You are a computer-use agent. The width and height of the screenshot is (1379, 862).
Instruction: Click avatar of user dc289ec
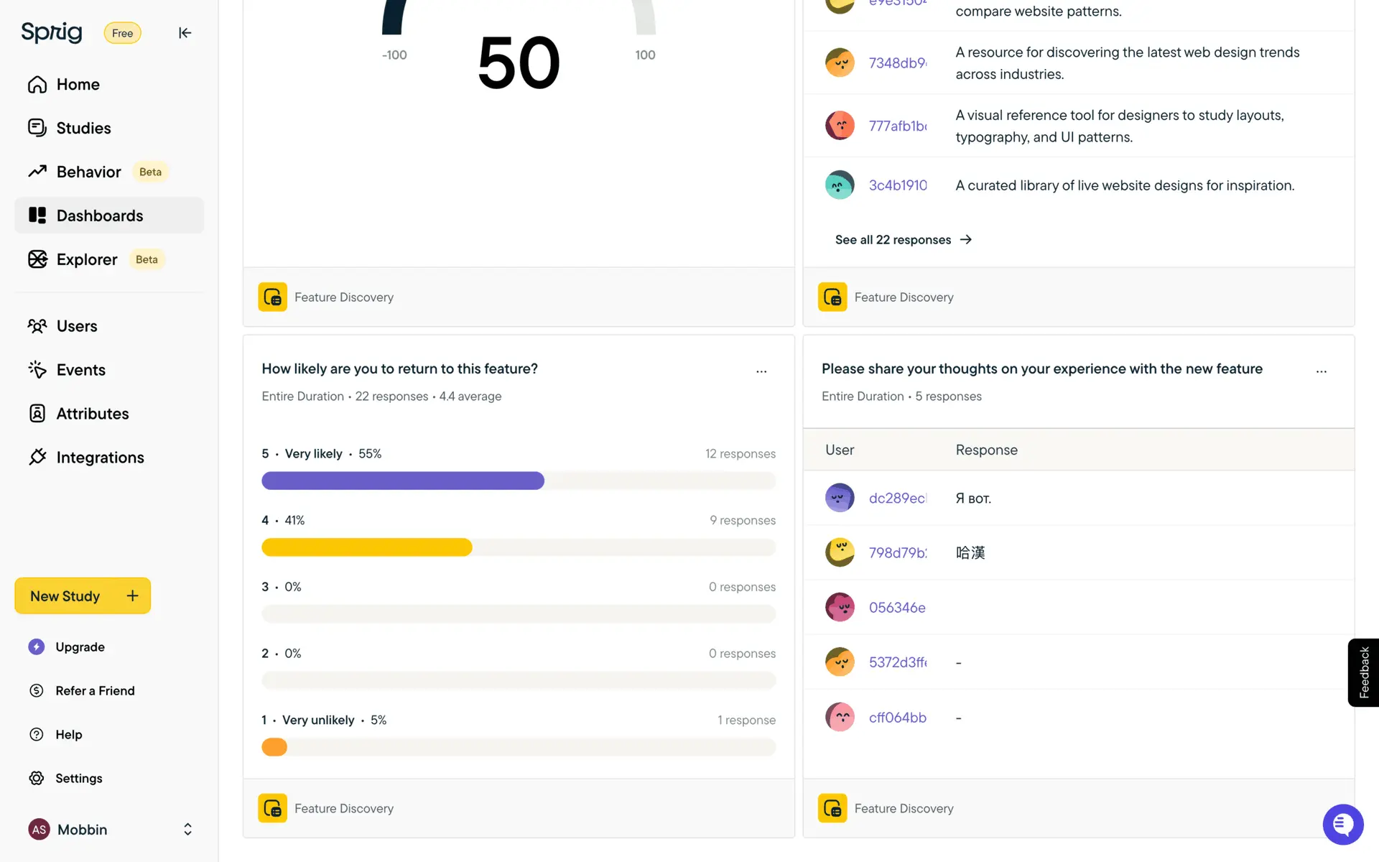point(839,498)
